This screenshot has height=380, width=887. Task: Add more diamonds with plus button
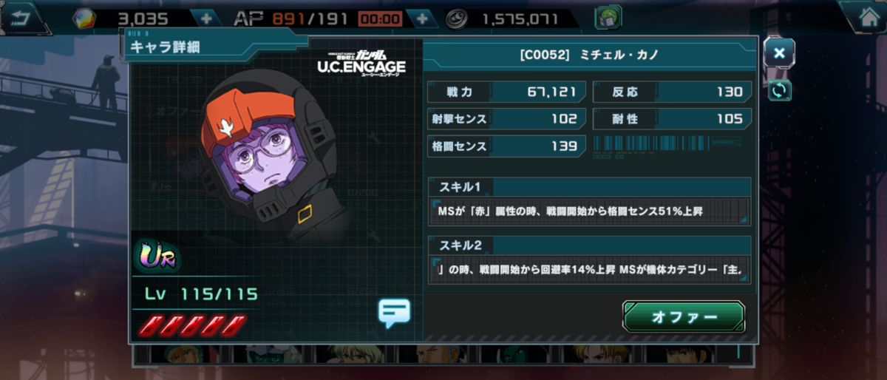204,18
